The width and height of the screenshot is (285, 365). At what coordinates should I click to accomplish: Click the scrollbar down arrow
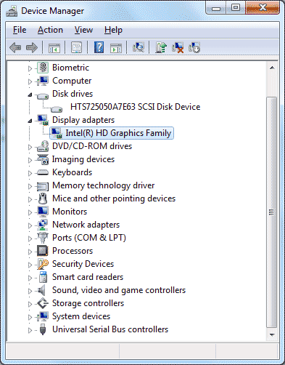tap(272, 335)
